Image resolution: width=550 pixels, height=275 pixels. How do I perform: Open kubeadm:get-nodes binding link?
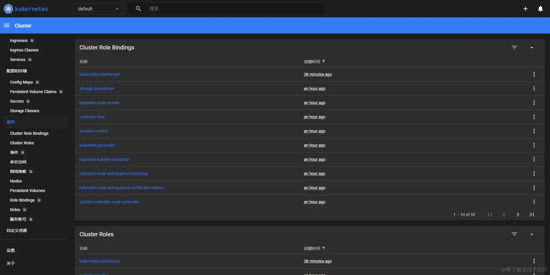coord(97,145)
